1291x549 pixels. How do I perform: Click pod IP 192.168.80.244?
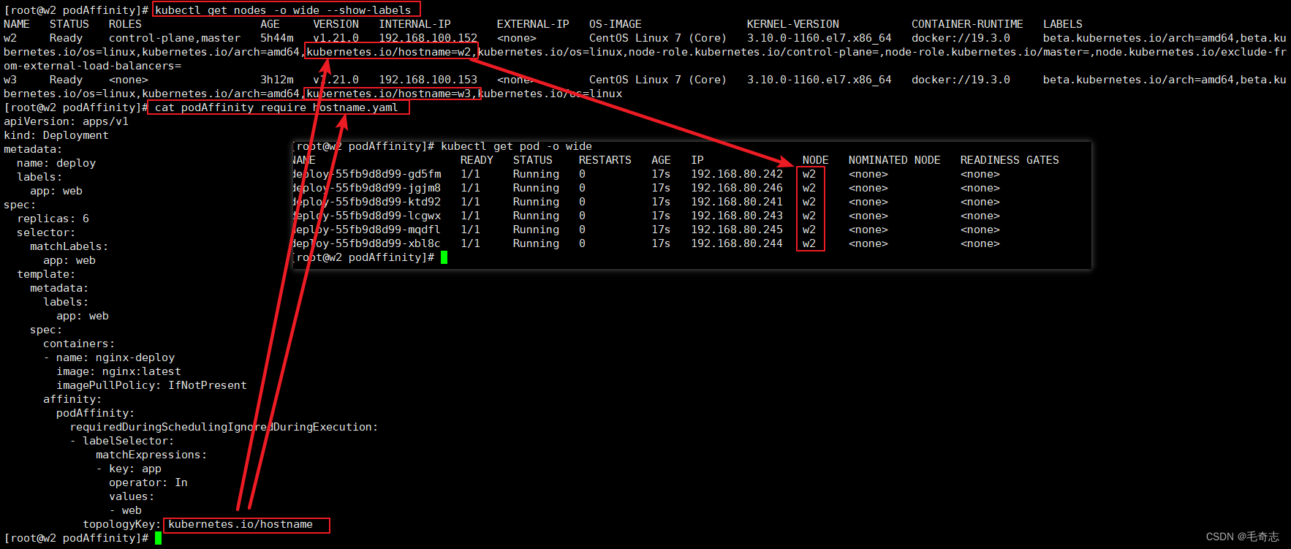click(737, 243)
